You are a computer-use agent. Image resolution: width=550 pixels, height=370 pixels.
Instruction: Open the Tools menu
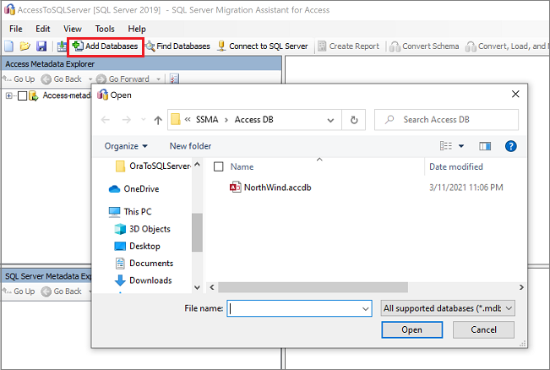point(105,29)
